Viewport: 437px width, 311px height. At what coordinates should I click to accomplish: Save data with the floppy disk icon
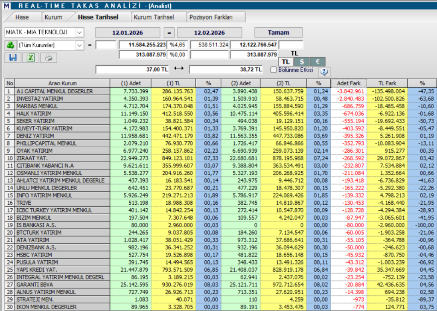point(13,58)
